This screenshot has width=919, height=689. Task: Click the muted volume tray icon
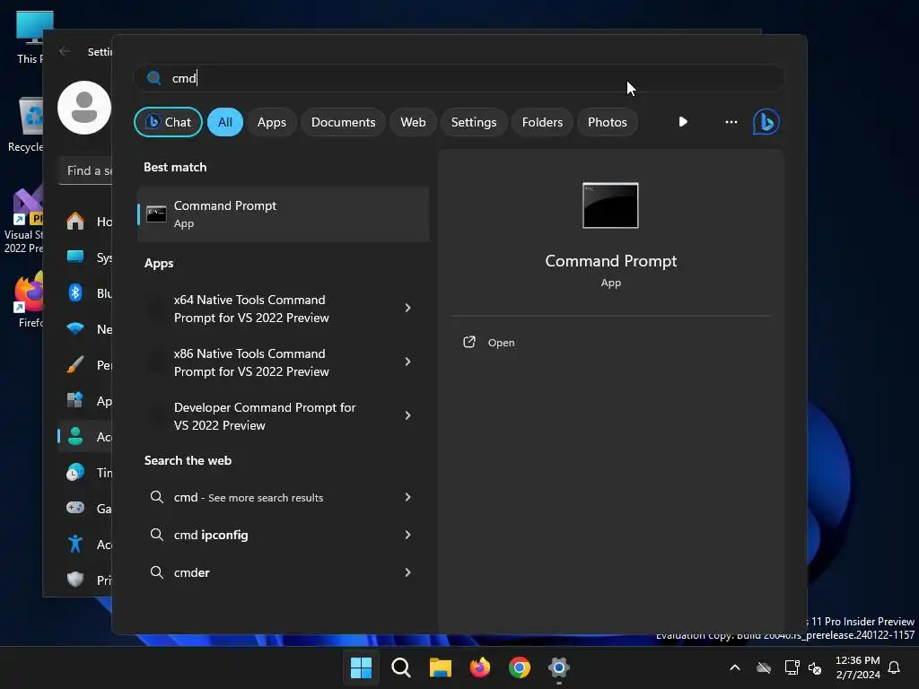click(815, 667)
